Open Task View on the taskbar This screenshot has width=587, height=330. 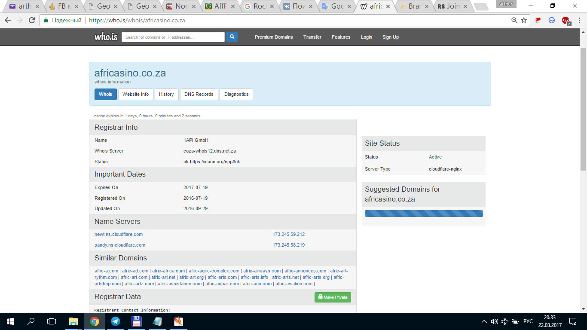click(52, 321)
